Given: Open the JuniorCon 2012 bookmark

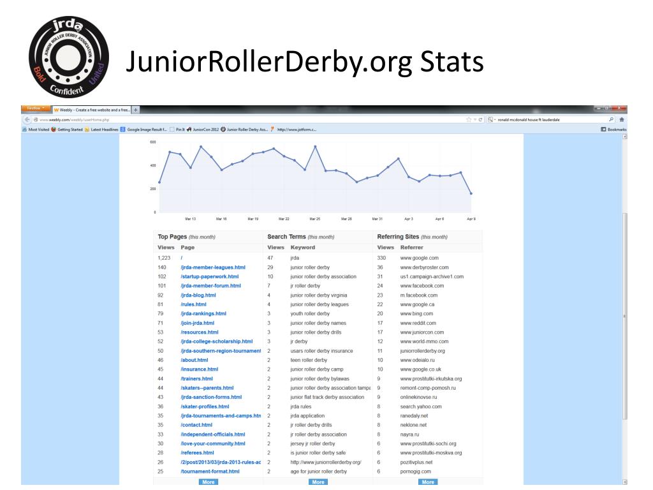Looking at the screenshot, I should coord(202,130).
